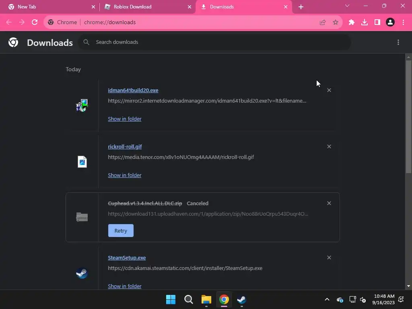Click the internetdownloadmanager mirror URL text
Screen dimensions: 412x309
[x=207, y=101]
